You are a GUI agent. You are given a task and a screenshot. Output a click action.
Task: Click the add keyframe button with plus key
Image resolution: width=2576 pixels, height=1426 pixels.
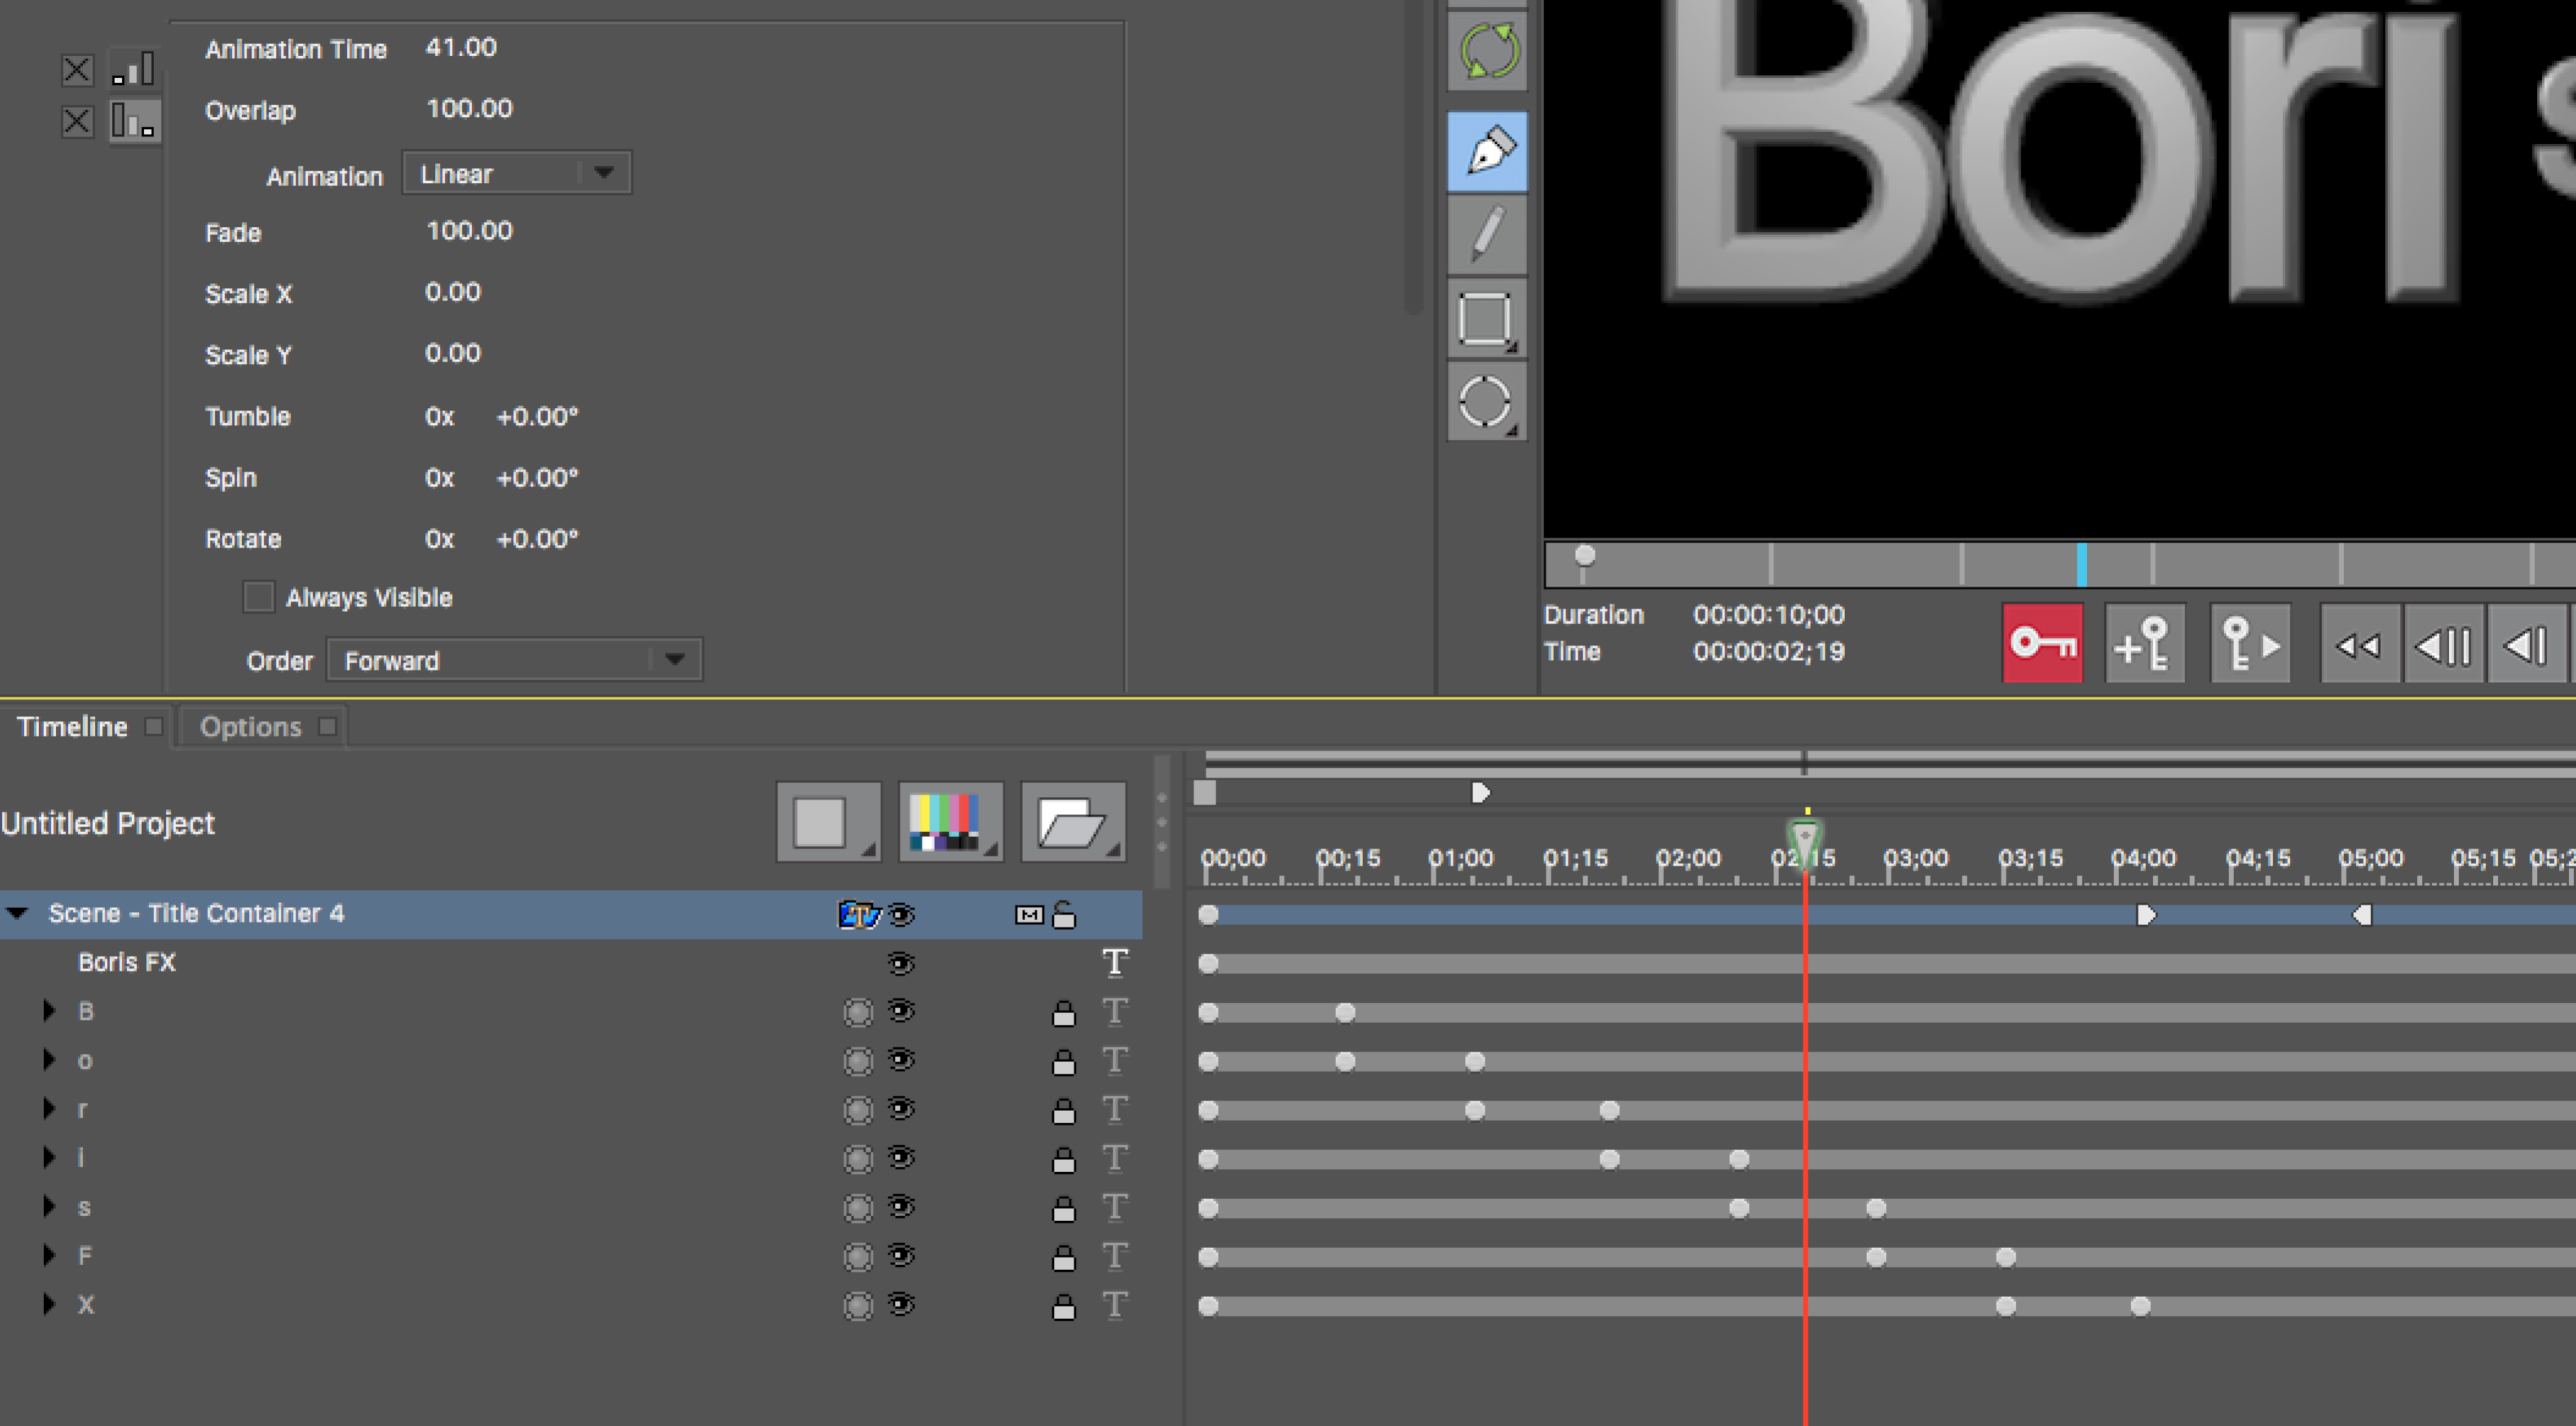coord(2144,643)
